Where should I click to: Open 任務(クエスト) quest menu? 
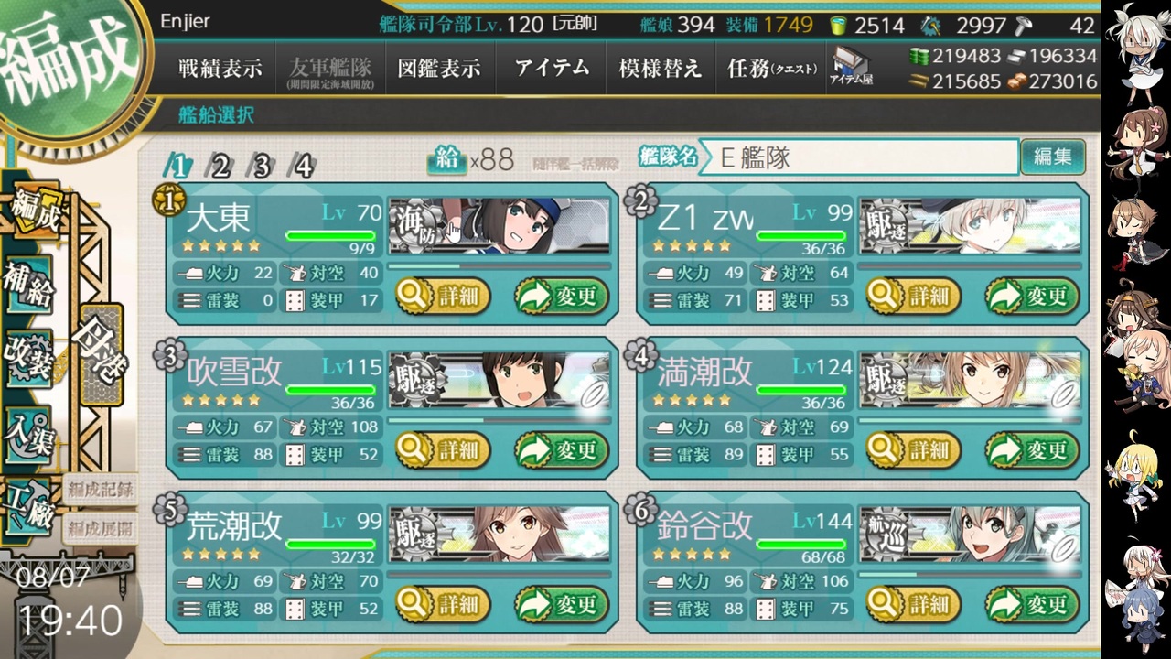point(770,69)
